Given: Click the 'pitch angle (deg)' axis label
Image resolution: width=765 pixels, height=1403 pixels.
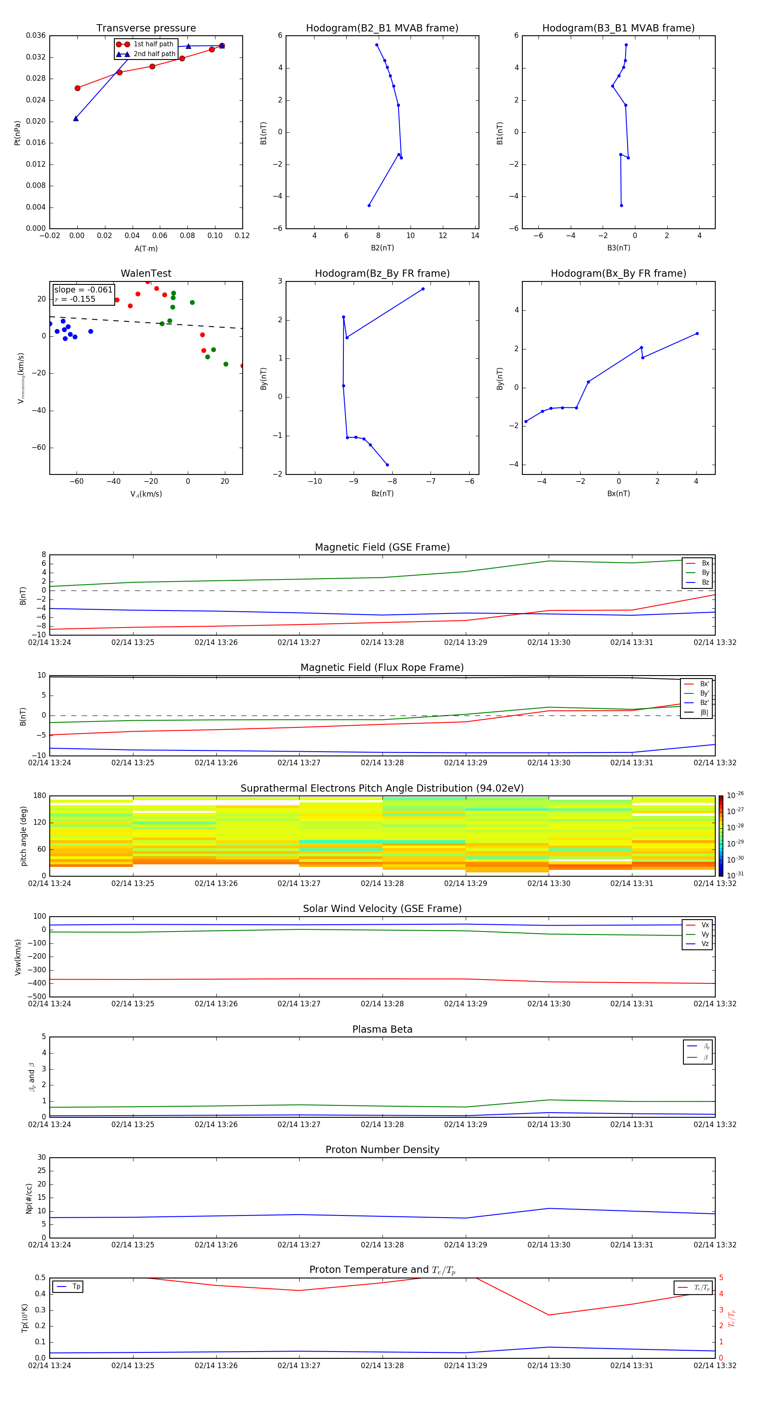Looking at the screenshot, I should point(23,836).
